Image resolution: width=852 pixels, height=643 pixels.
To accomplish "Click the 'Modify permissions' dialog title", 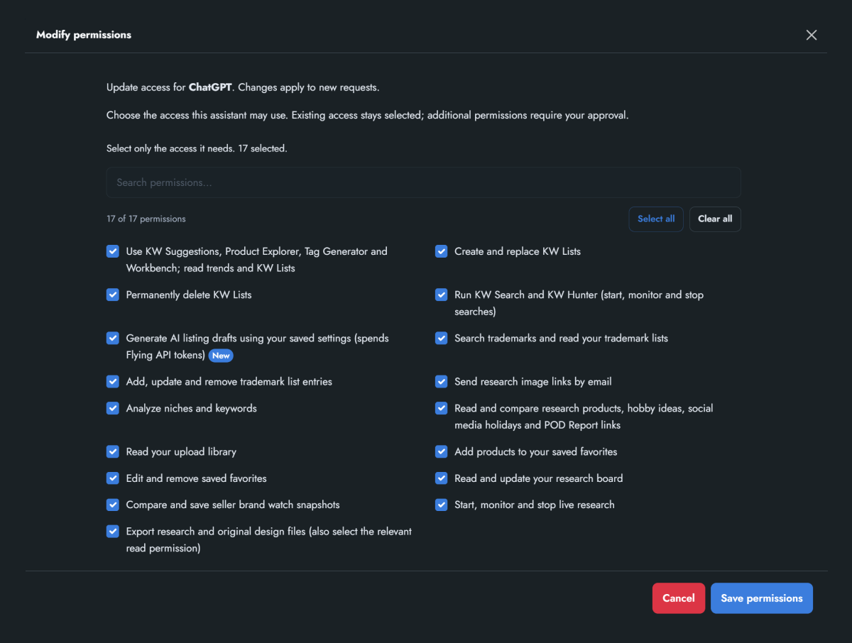I will click(84, 35).
